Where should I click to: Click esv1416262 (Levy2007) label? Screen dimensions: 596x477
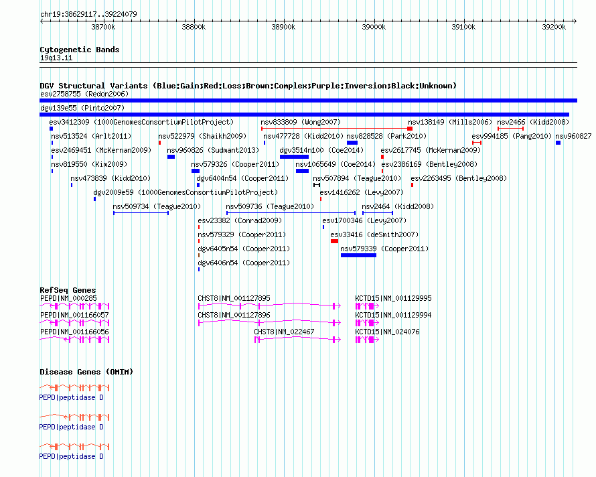click(362, 192)
